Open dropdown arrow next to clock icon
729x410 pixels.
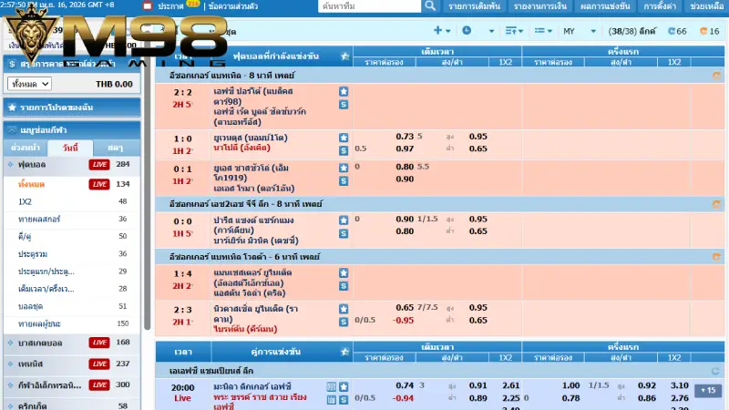pos(491,31)
